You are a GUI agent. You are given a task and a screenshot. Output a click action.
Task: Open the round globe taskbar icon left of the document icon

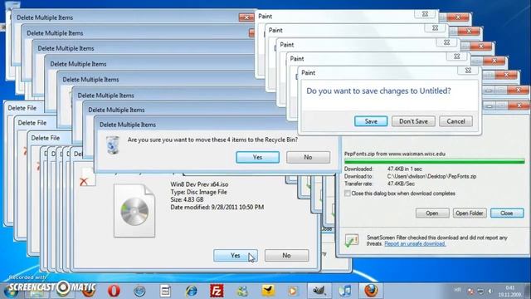139,291
